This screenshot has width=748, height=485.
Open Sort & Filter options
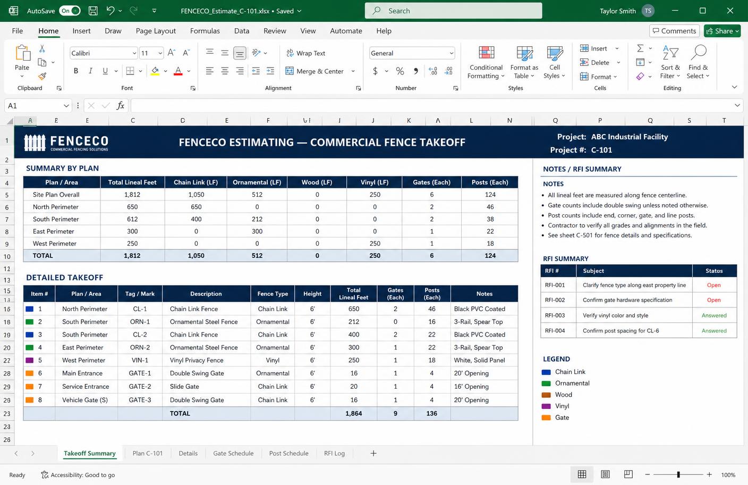[x=670, y=62]
